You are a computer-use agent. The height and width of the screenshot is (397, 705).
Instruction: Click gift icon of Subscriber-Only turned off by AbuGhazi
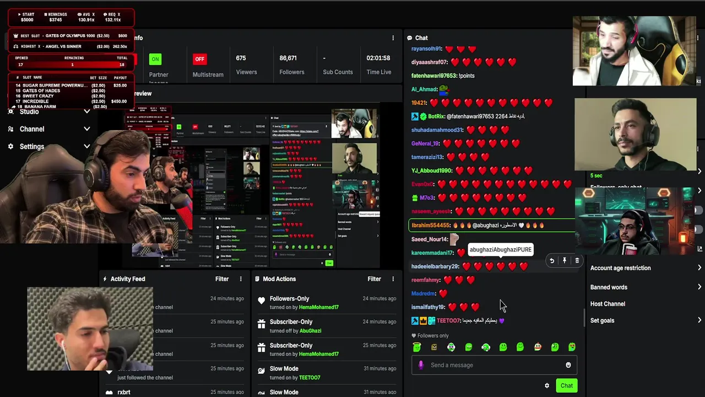(262, 324)
